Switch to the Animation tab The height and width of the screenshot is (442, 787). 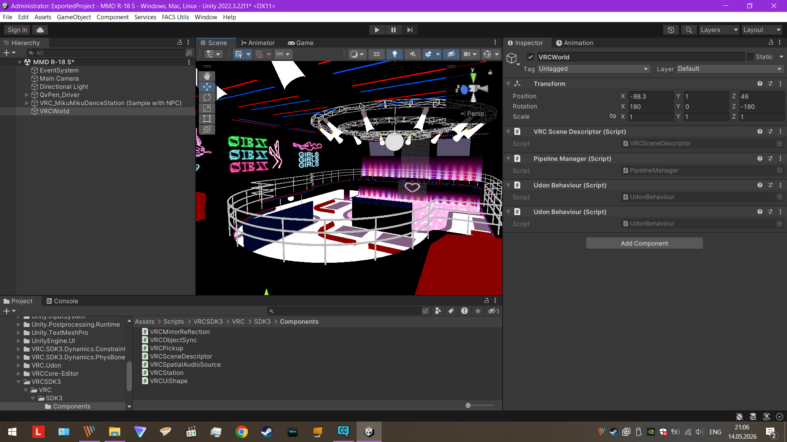pyautogui.click(x=575, y=43)
